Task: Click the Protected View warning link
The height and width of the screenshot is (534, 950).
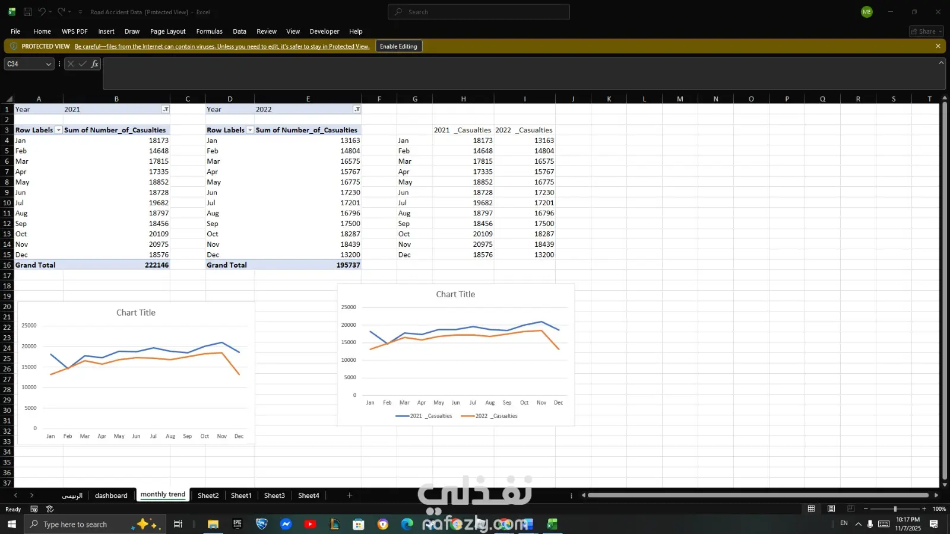Action: [222, 46]
